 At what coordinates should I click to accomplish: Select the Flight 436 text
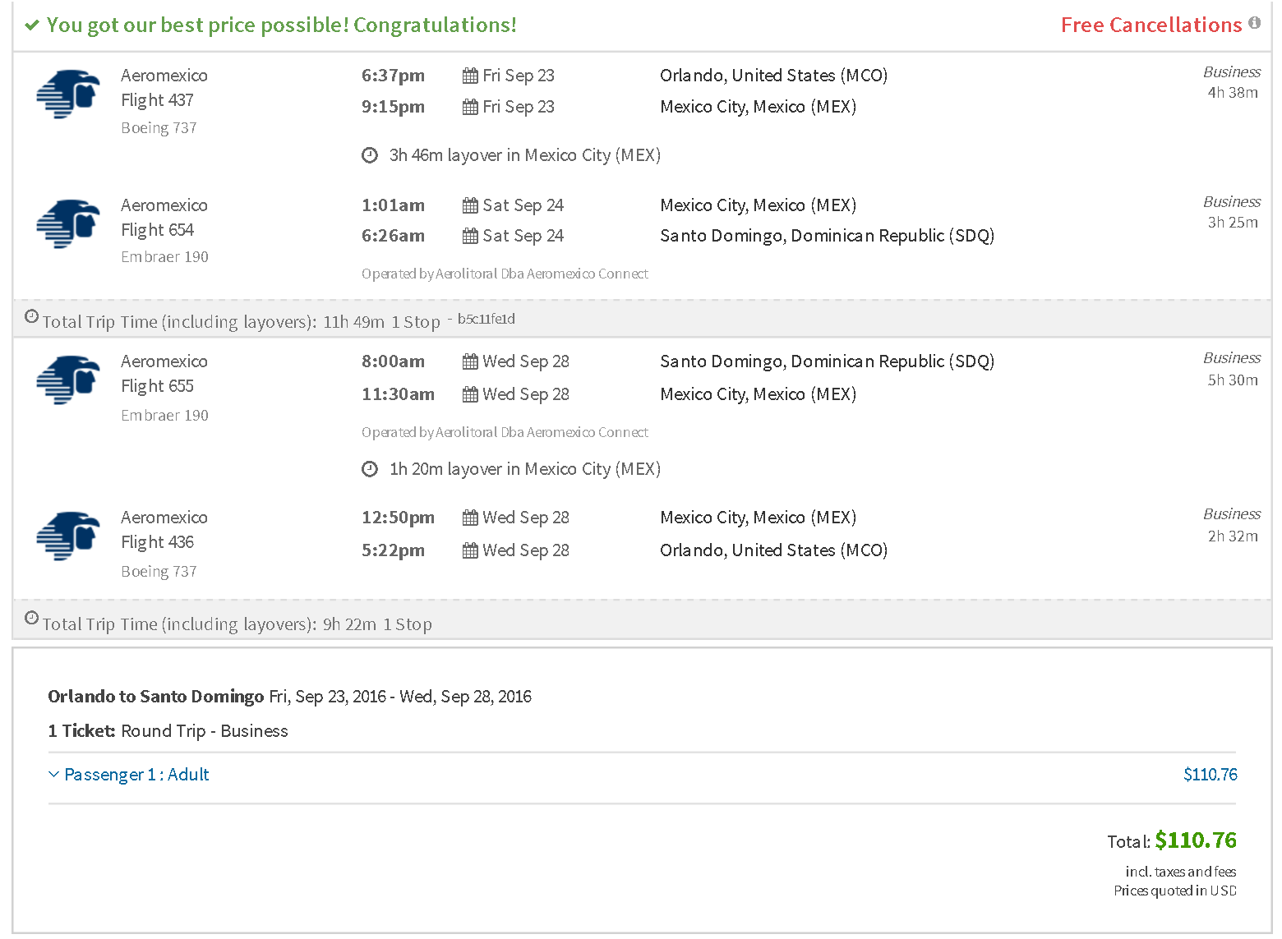(157, 542)
